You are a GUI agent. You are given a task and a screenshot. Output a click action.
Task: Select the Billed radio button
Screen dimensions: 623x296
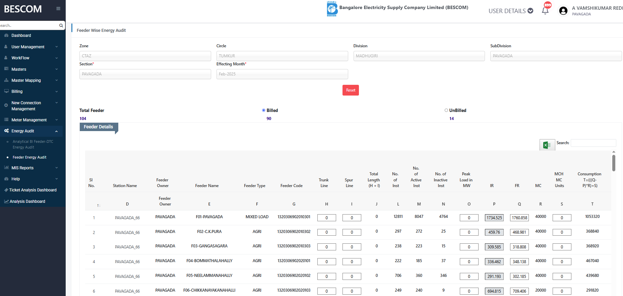(x=264, y=110)
